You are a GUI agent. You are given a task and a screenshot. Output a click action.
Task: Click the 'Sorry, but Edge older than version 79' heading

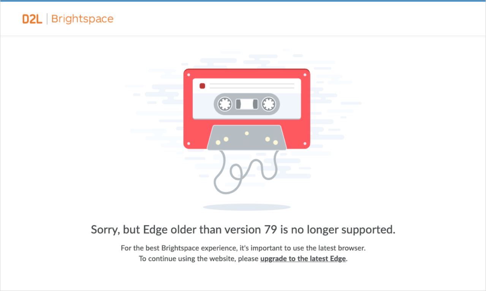[243, 230]
